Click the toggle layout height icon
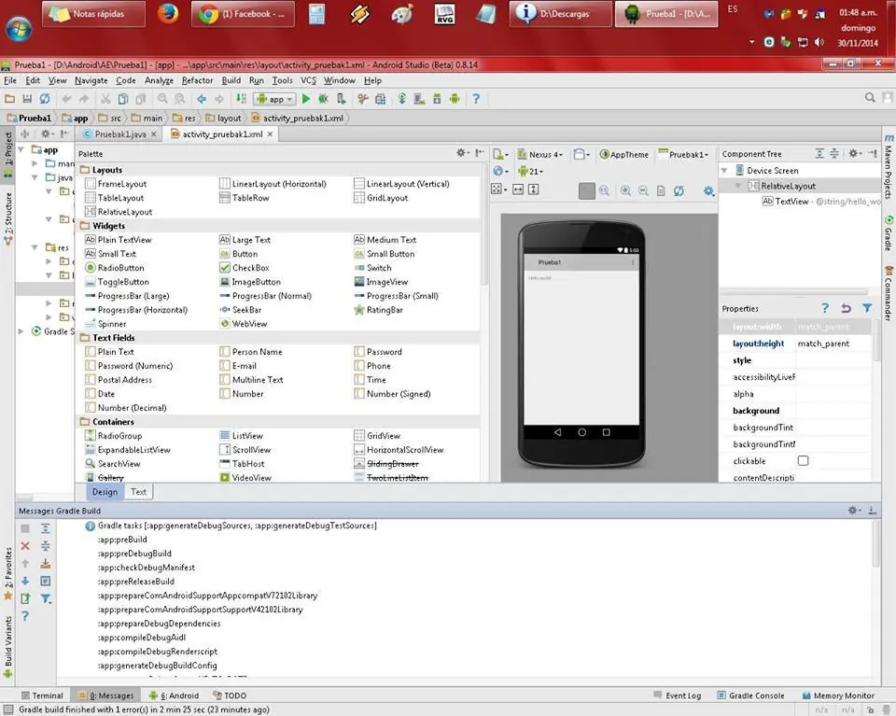 [533, 190]
